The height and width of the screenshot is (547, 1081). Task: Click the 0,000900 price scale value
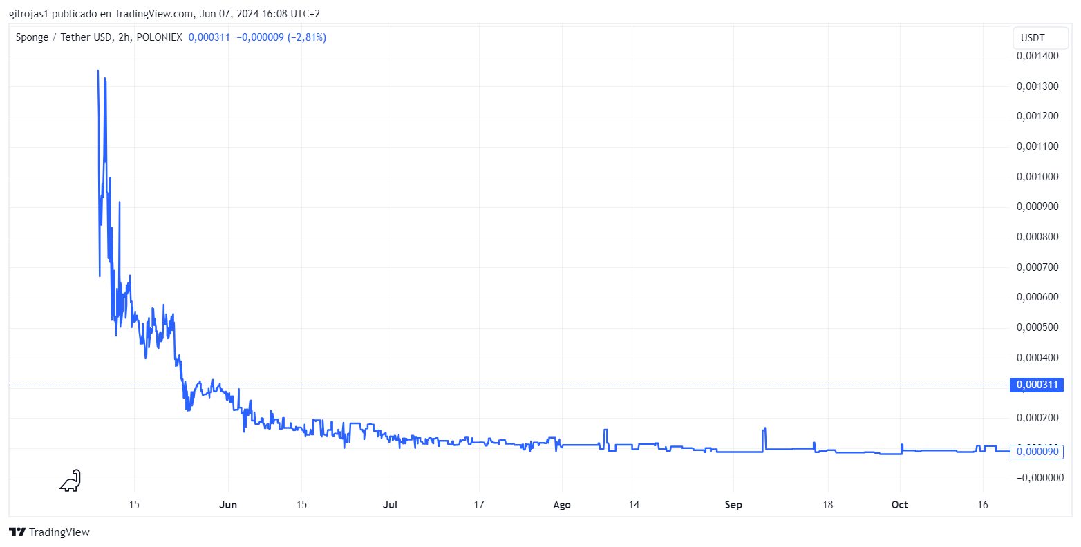point(1037,207)
